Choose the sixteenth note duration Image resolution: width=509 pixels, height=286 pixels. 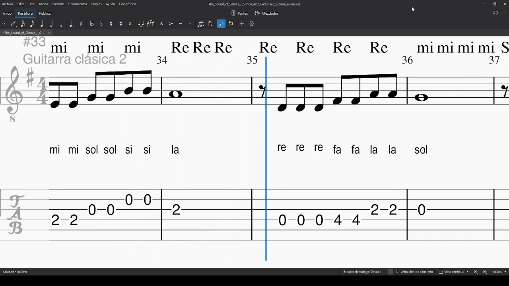coord(23,24)
